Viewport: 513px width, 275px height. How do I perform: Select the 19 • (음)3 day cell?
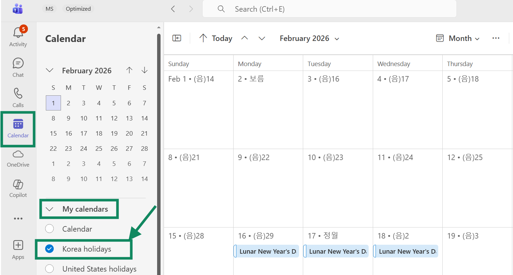478,251
